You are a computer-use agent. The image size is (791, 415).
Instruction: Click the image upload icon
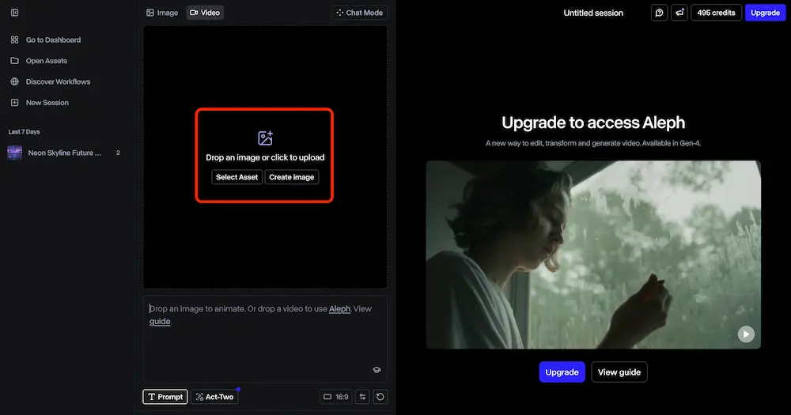(x=265, y=138)
